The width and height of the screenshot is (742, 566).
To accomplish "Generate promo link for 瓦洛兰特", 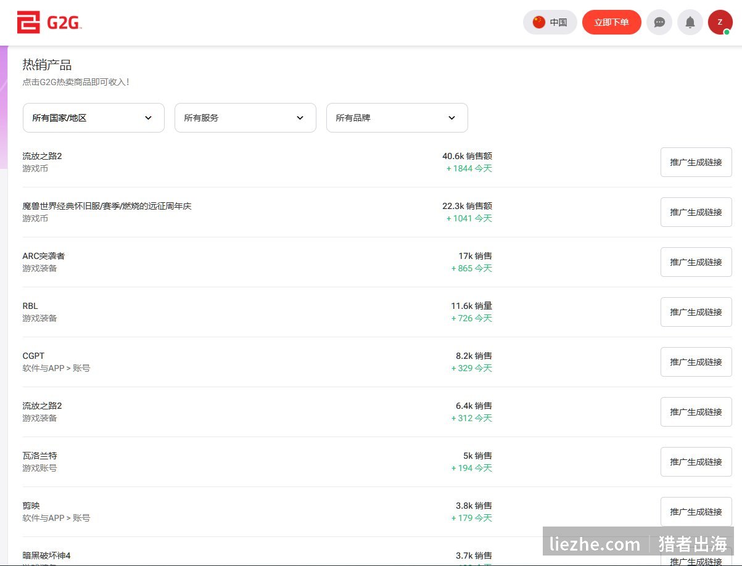I will coord(696,462).
